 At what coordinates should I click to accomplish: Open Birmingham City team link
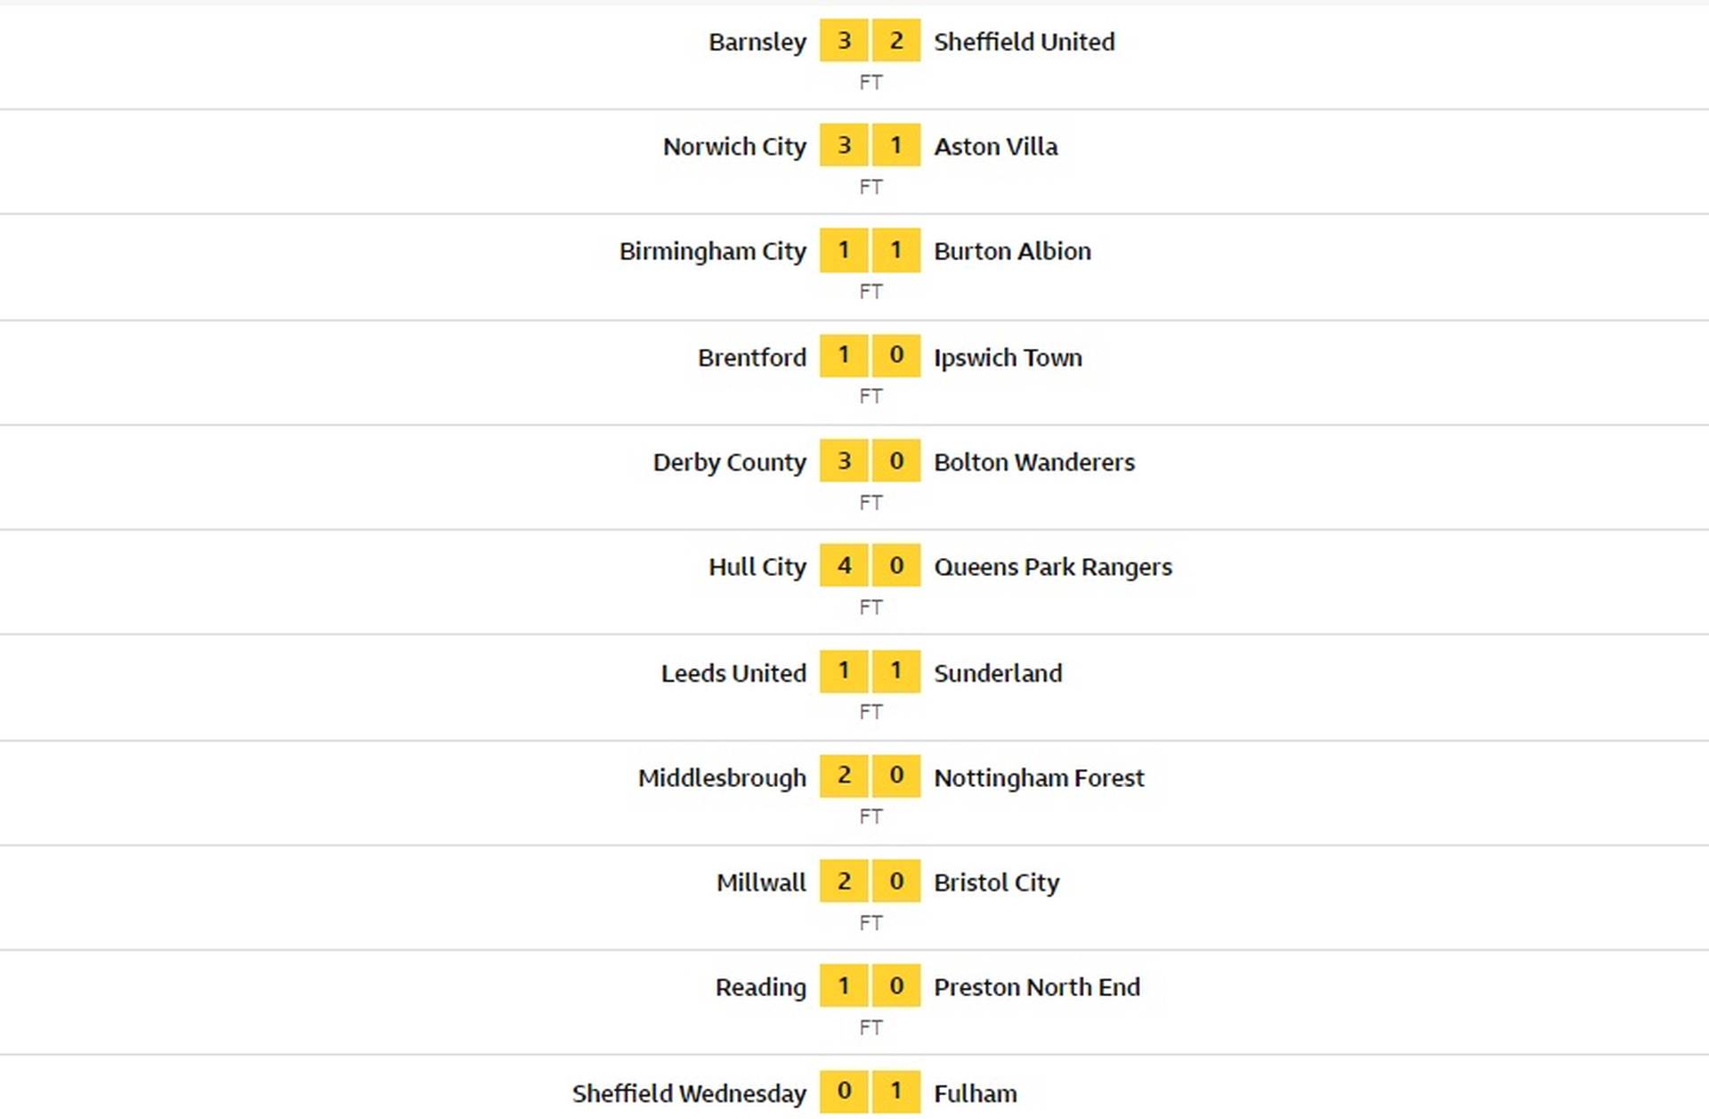click(x=712, y=251)
